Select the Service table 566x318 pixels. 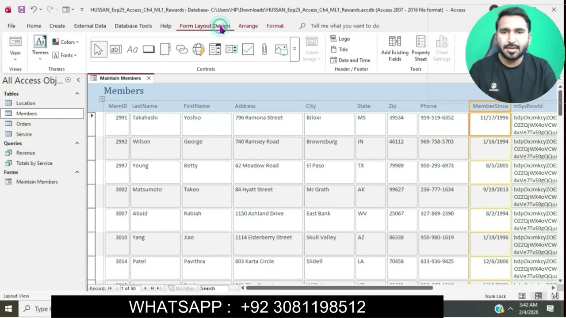24,134
